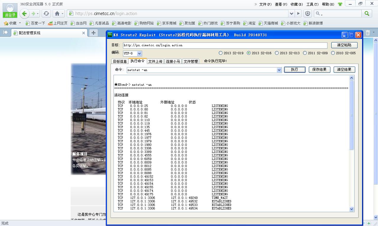The height and width of the screenshot is (226, 378).
Task: Select the 2013 S2-013 radio option
Action: [x=277, y=53]
